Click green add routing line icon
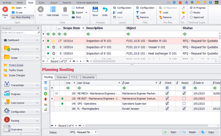 point(45,94)
